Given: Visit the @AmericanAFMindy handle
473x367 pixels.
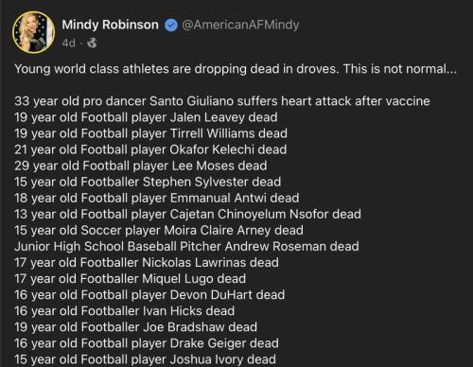Looking at the screenshot, I should point(240,25).
